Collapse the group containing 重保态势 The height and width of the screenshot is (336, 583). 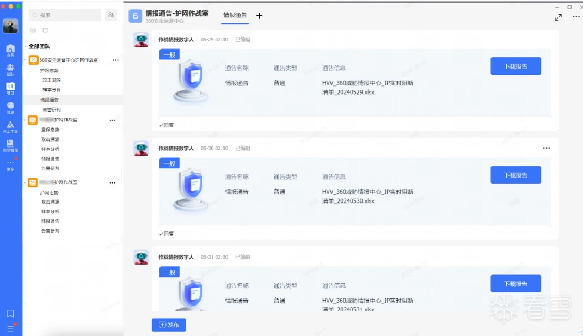pyautogui.click(x=25, y=120)
